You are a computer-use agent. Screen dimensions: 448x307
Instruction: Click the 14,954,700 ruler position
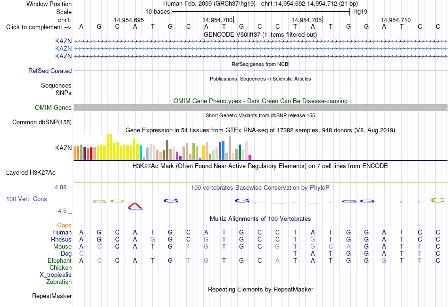(217, 20)
